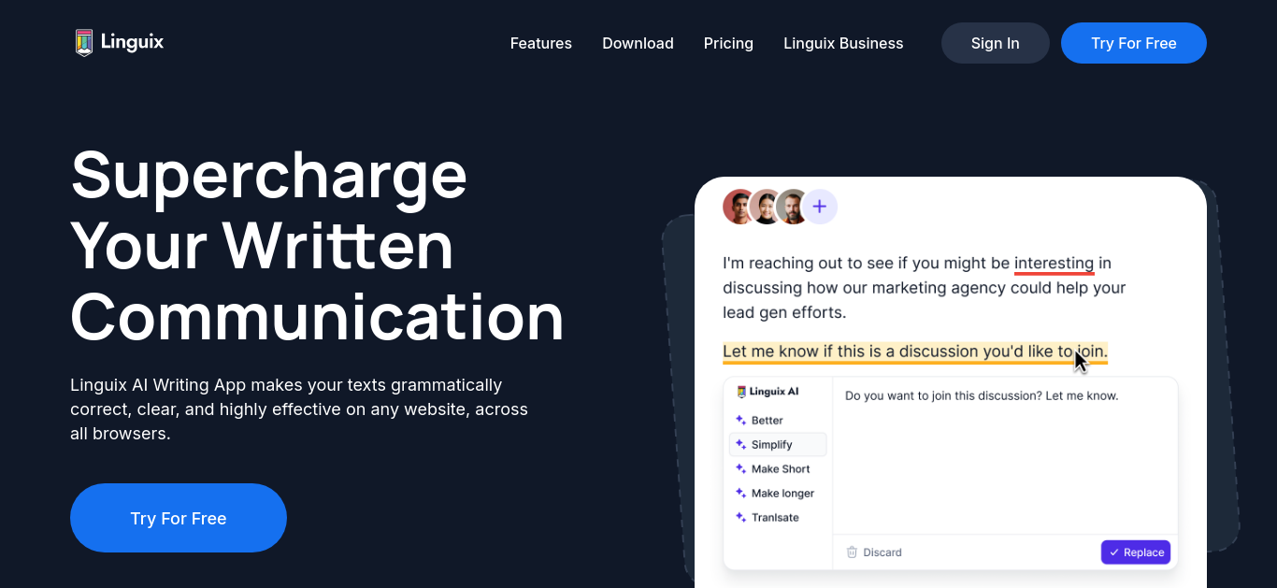Click the sparkle icon beside Make longer

tap(740, 494)
